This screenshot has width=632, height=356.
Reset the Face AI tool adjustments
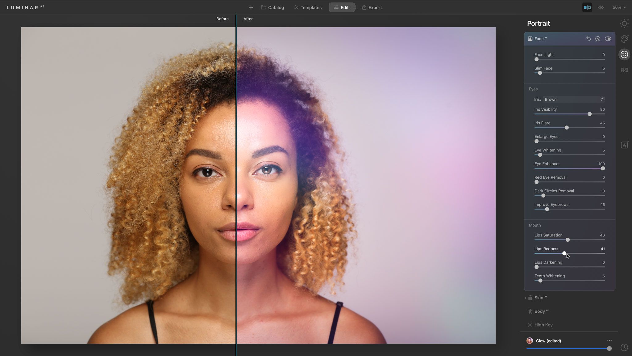[x=588, y=39]
